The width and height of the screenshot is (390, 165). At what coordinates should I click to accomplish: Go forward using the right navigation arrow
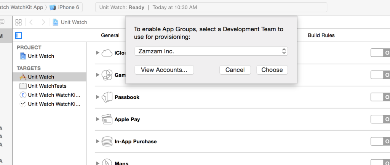44,22
